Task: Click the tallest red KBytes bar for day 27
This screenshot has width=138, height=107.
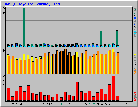Action: [113, 88]
